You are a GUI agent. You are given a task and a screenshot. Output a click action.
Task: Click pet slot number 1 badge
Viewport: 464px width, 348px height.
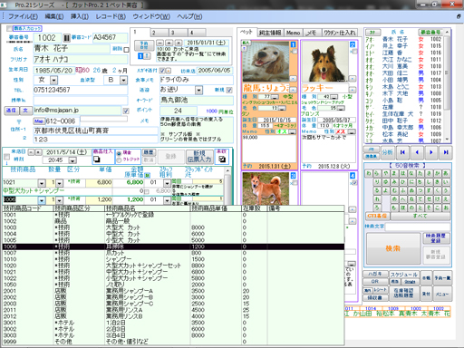[x=293, y=44]
